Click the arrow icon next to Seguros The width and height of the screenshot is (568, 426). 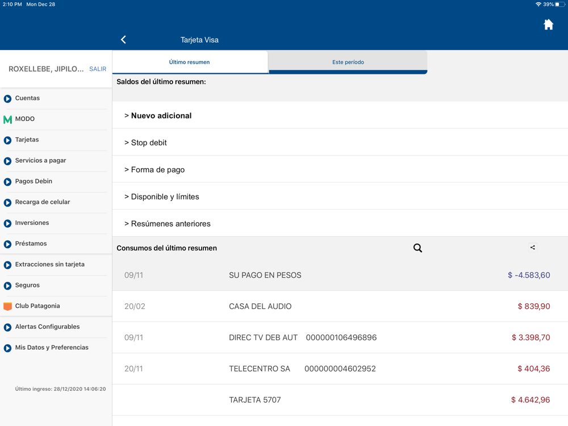click(7, 286)
